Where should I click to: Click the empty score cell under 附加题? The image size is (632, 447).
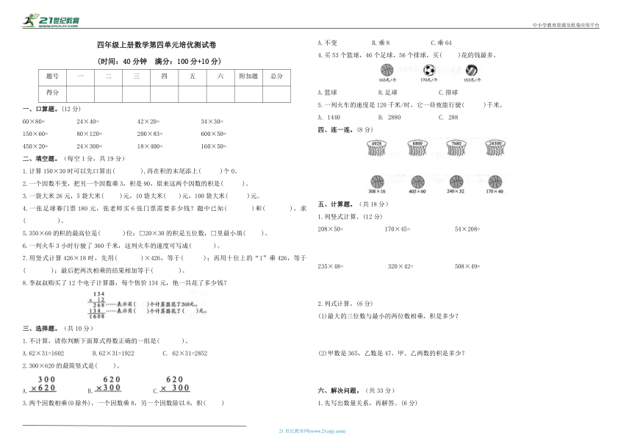(x=248, y=93)
